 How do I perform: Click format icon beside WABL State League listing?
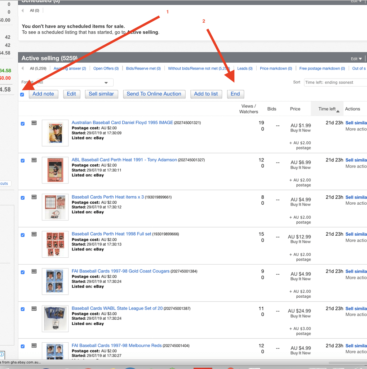(34, 308)
